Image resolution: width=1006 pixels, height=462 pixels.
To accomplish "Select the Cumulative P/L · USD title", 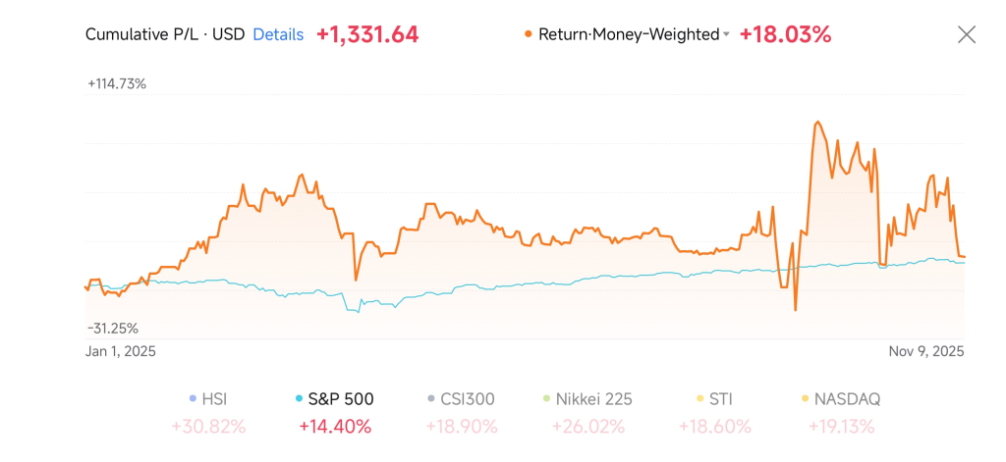I will (x=164, y=34).
